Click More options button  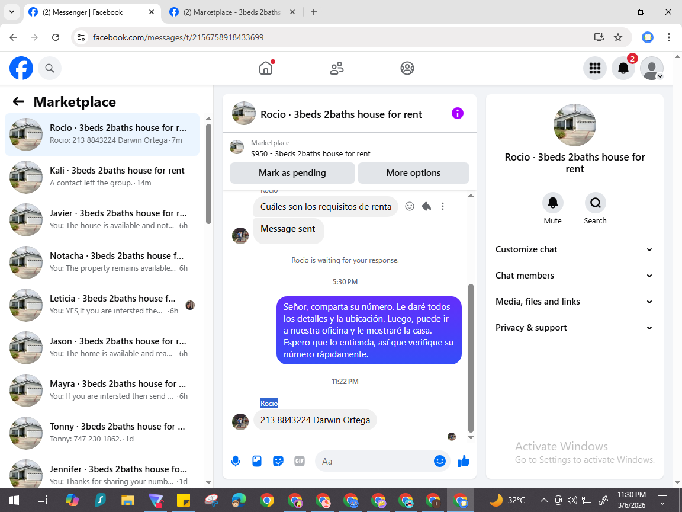coord(413,173)
